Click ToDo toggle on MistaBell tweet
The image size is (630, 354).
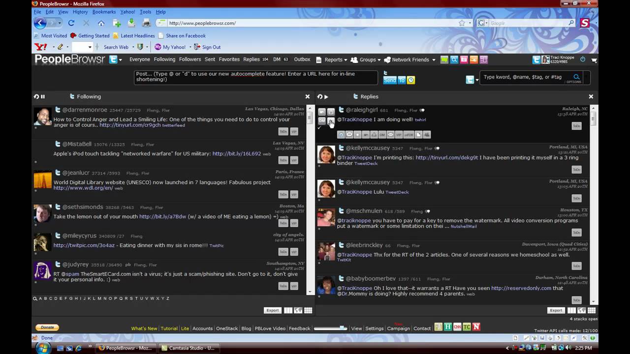click(x=283, y=160)
